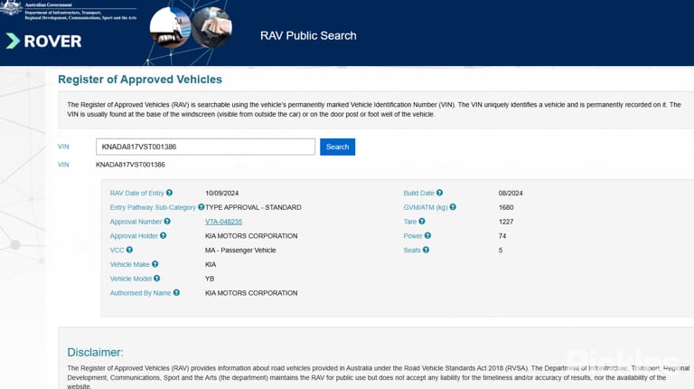The height and width of the screenshot is (389, 694).
Task: Open help icon beside Vehicle Make
Action: point(155,264)
